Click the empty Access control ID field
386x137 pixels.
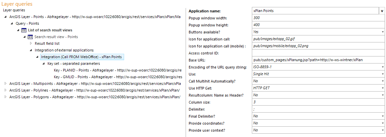[x=319, y=53]
